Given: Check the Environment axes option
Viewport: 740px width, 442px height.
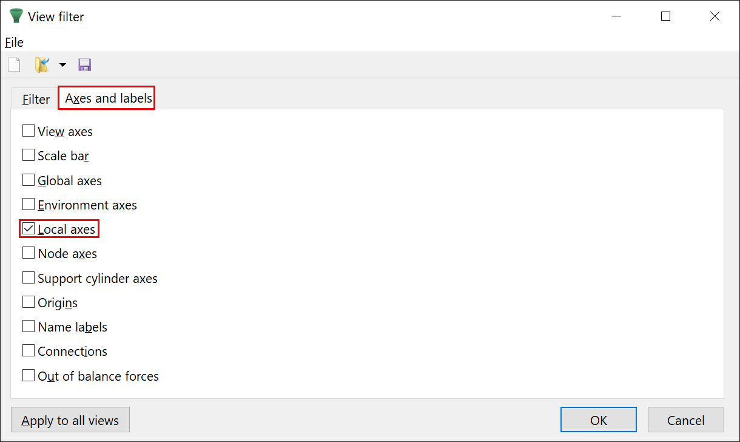Looking at the screenshot, I should point(29,205).
